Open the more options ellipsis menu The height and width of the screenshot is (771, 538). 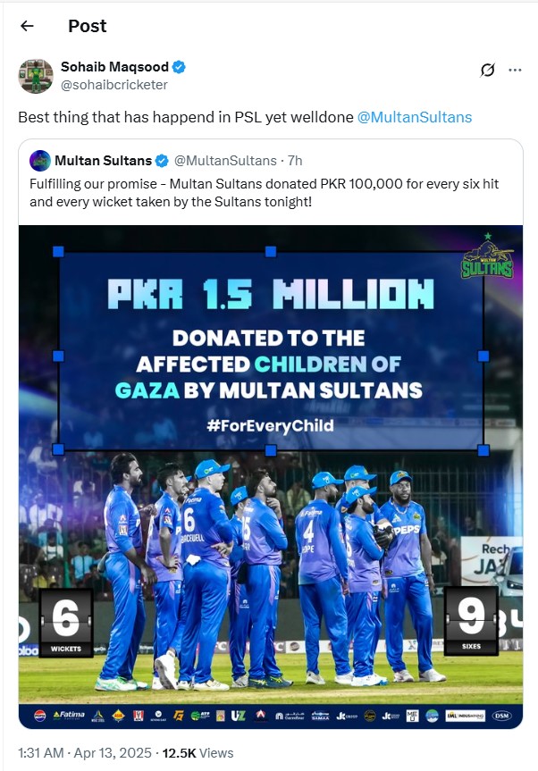click(x=515, y=70)
